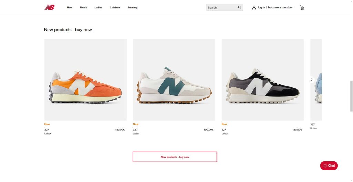Screen dimensions: 353x182
Task: Select the partially visible blue sneaker
Action: 316,79
